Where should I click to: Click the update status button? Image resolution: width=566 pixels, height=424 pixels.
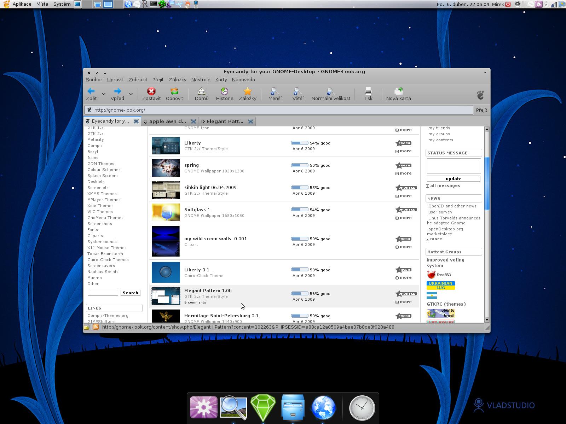point(454,179)
